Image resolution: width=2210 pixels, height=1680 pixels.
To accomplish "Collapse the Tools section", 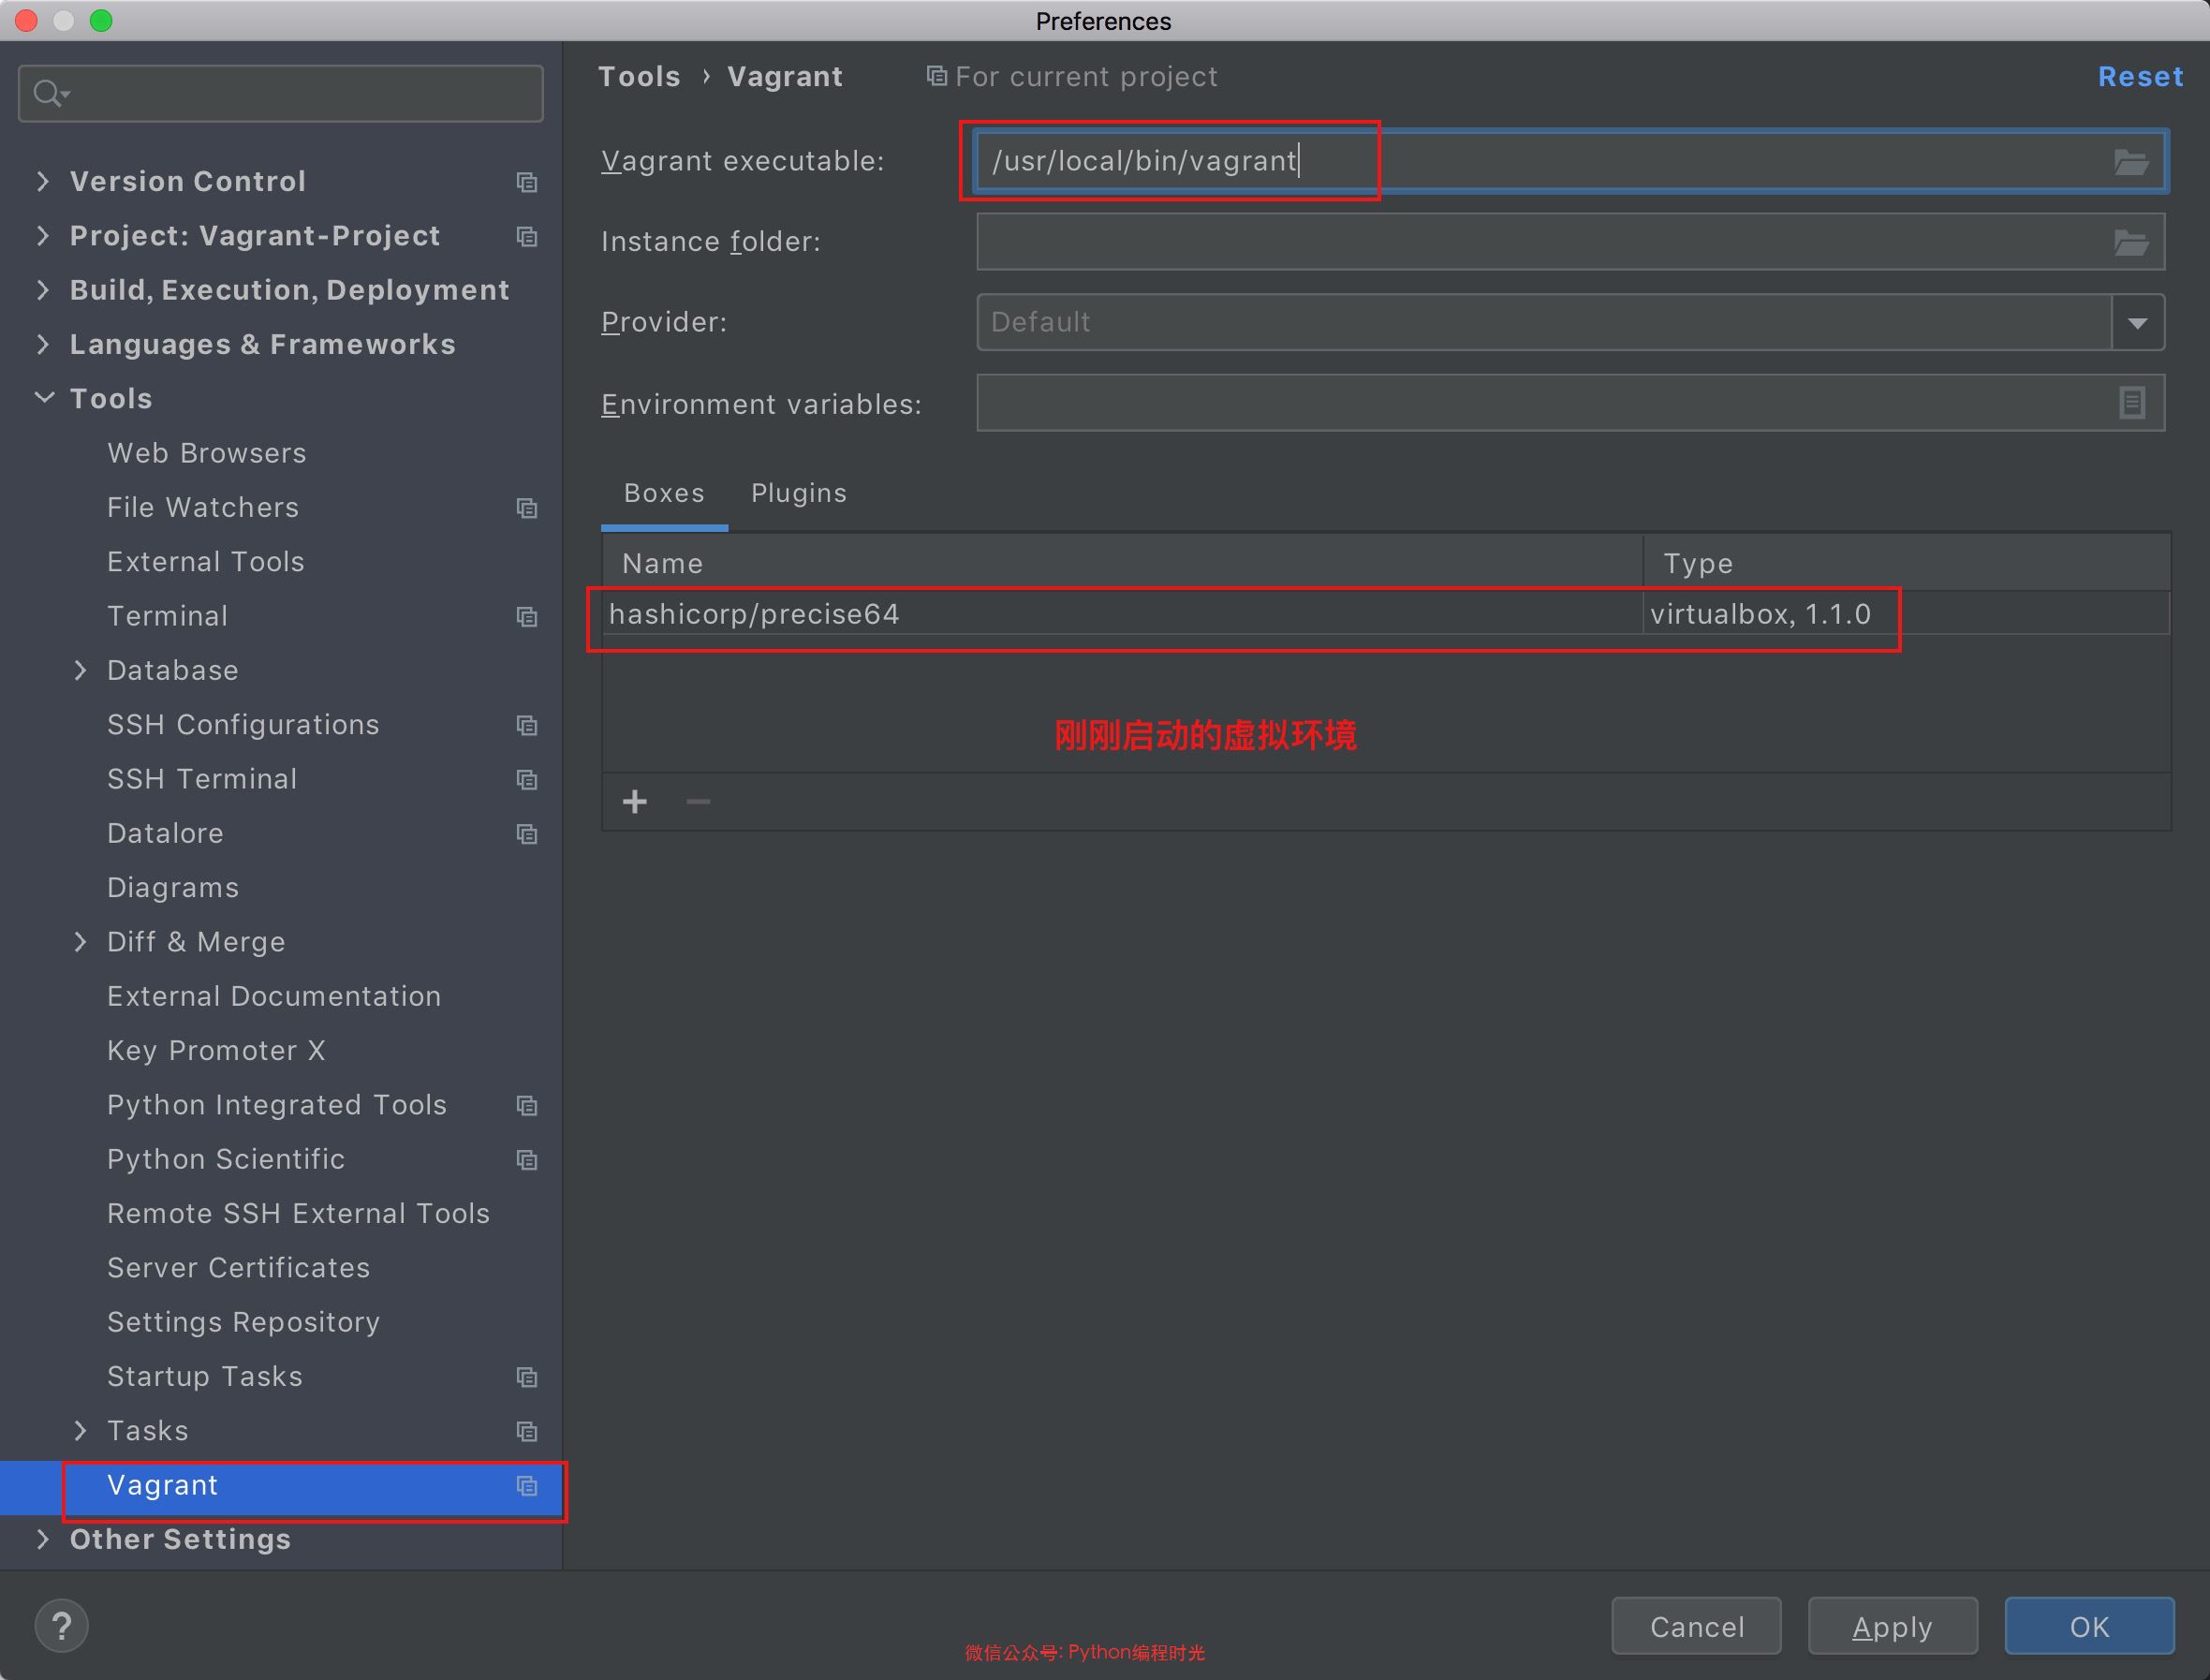I will 44,398.
